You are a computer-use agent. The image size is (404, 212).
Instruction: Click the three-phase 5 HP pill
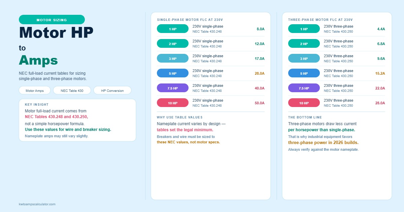(304, 73)
